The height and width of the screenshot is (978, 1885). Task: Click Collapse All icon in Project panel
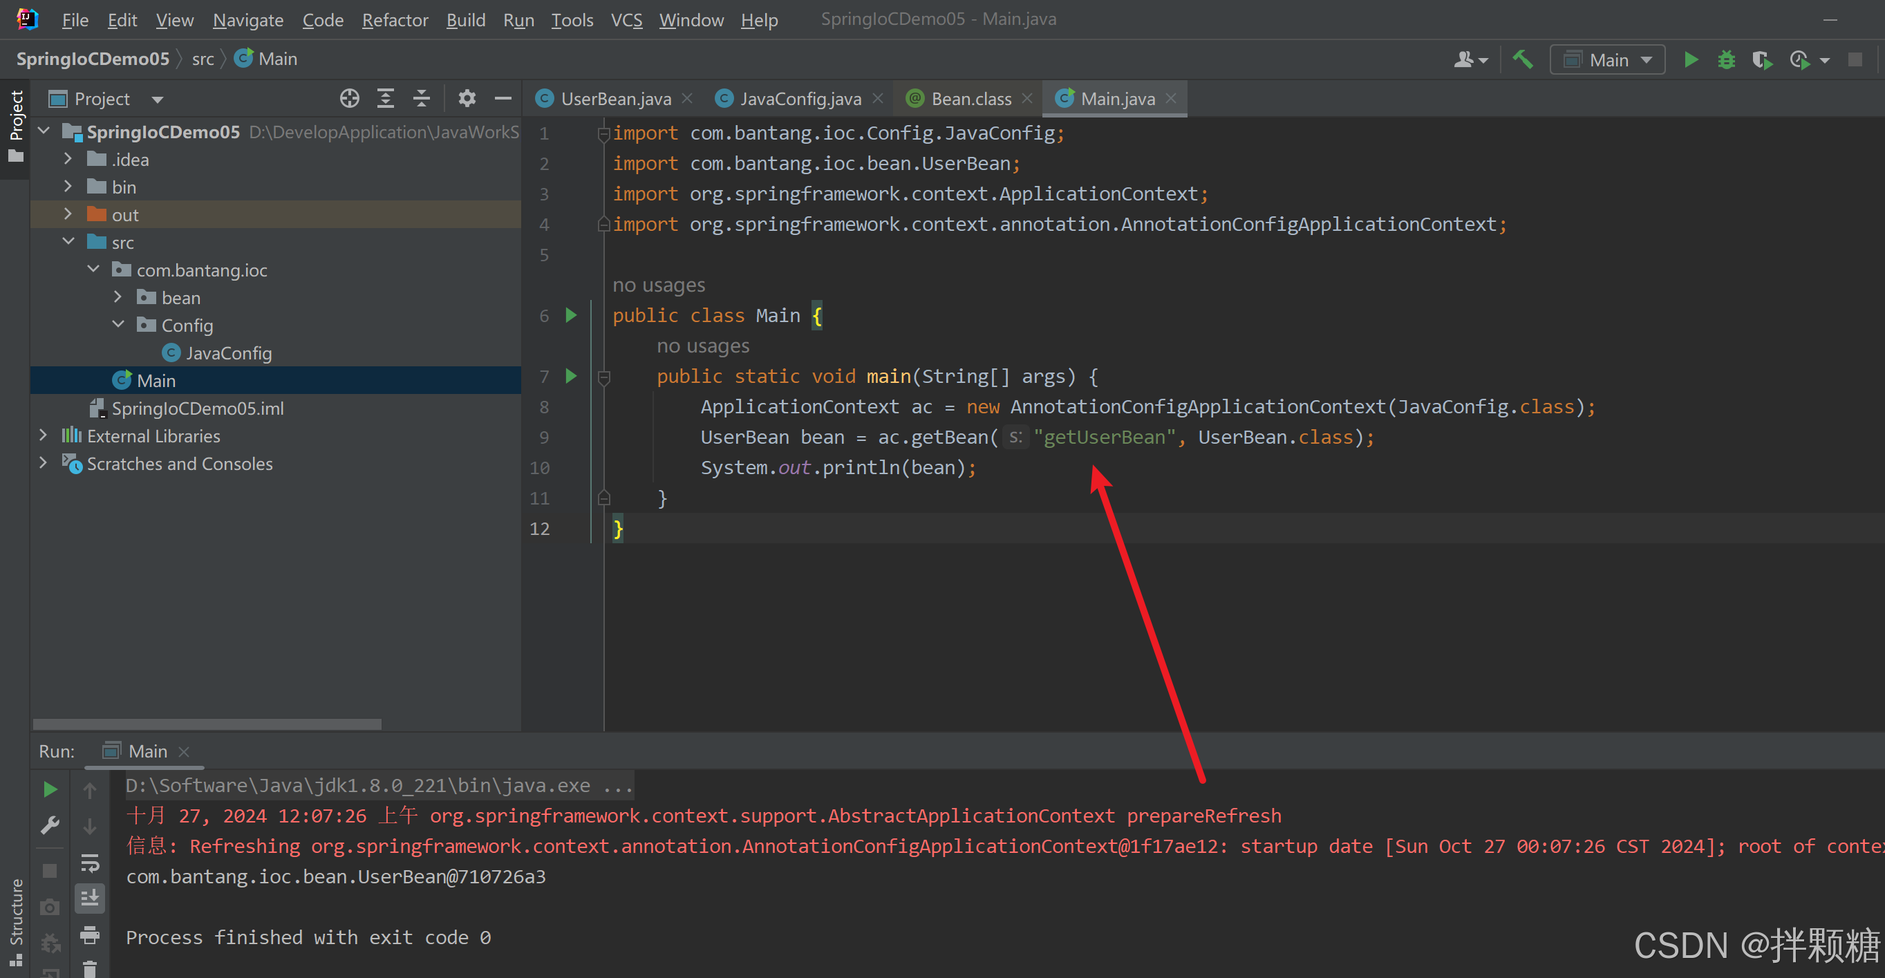tap(422, 99)
